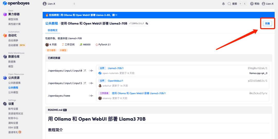Click the /openbayes/home path text
Screen dimensions: 278x139
pos(59,96)
